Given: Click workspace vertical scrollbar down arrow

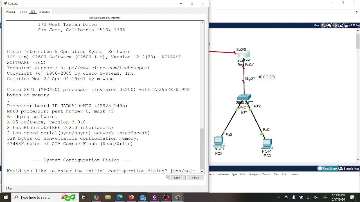Looking at the screenshot, I should coord(358,160).
